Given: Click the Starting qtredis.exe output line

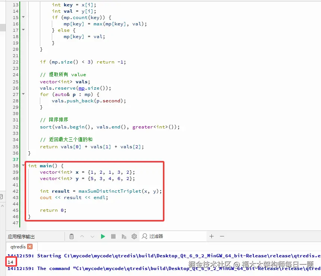Looking at the screenshot, I should point(164,256).
